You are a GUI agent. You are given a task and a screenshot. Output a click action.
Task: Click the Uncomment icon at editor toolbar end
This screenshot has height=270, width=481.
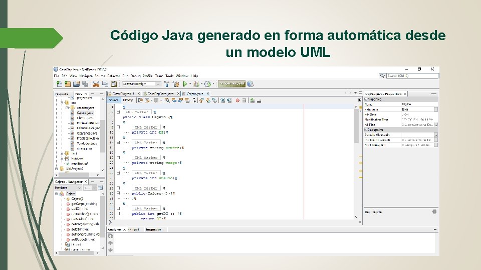[x=259, y=100]
